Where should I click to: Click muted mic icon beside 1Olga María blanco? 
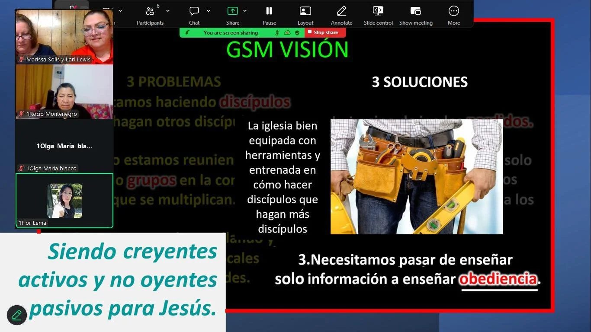(21, 168)
